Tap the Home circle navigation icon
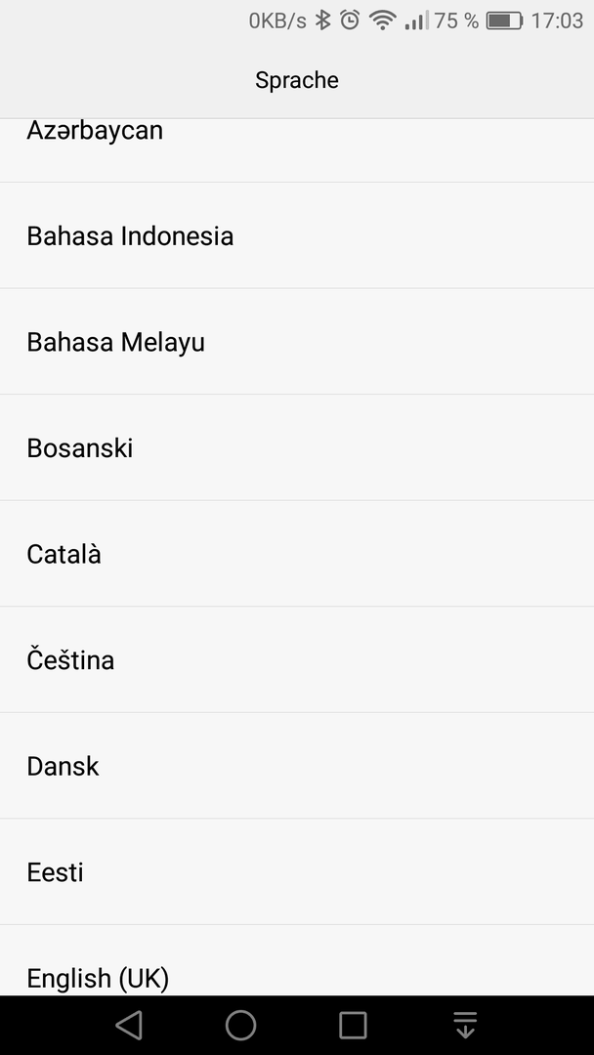The width and height of the screenshot is (594, 1055). [241, 1026]
